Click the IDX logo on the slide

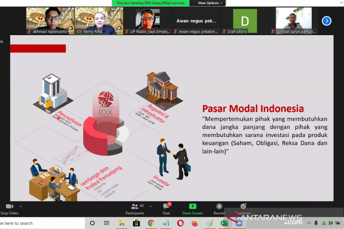point(106,104)
